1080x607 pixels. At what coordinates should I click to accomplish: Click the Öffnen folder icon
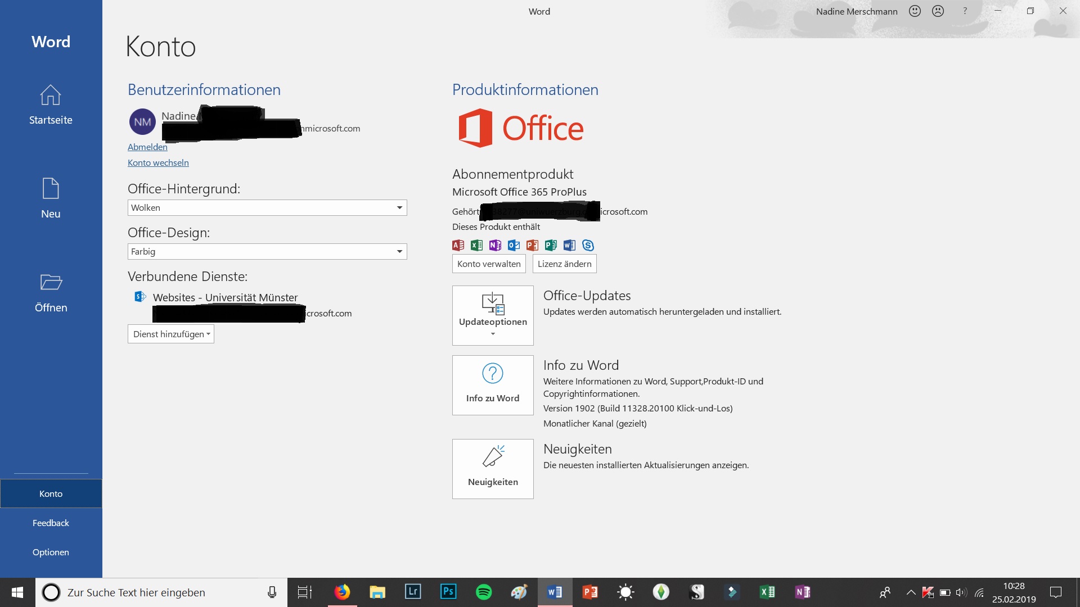tap(51, 282)
